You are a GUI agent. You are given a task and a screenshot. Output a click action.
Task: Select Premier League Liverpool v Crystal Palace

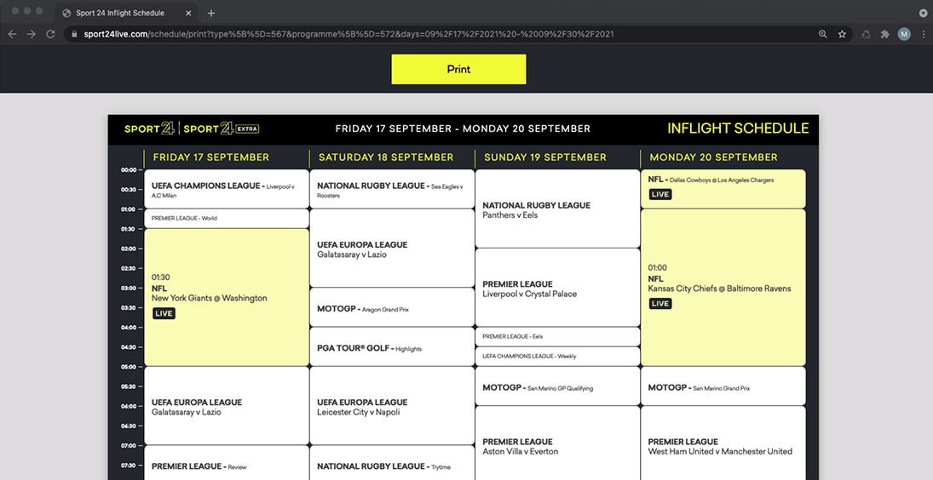(x=557, y=288)
